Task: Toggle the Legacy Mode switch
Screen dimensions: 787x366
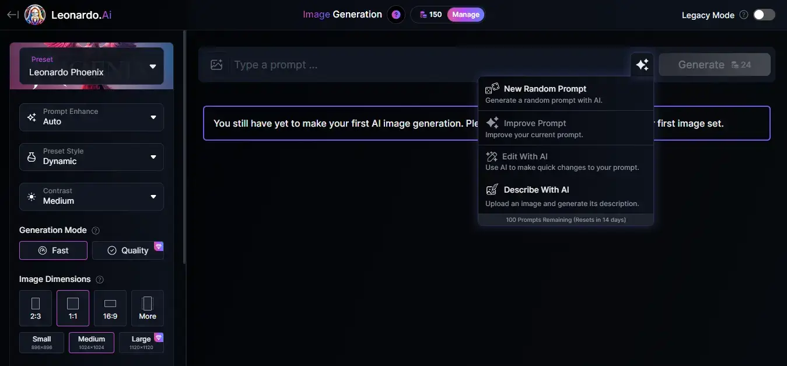Action: (764, 15)
